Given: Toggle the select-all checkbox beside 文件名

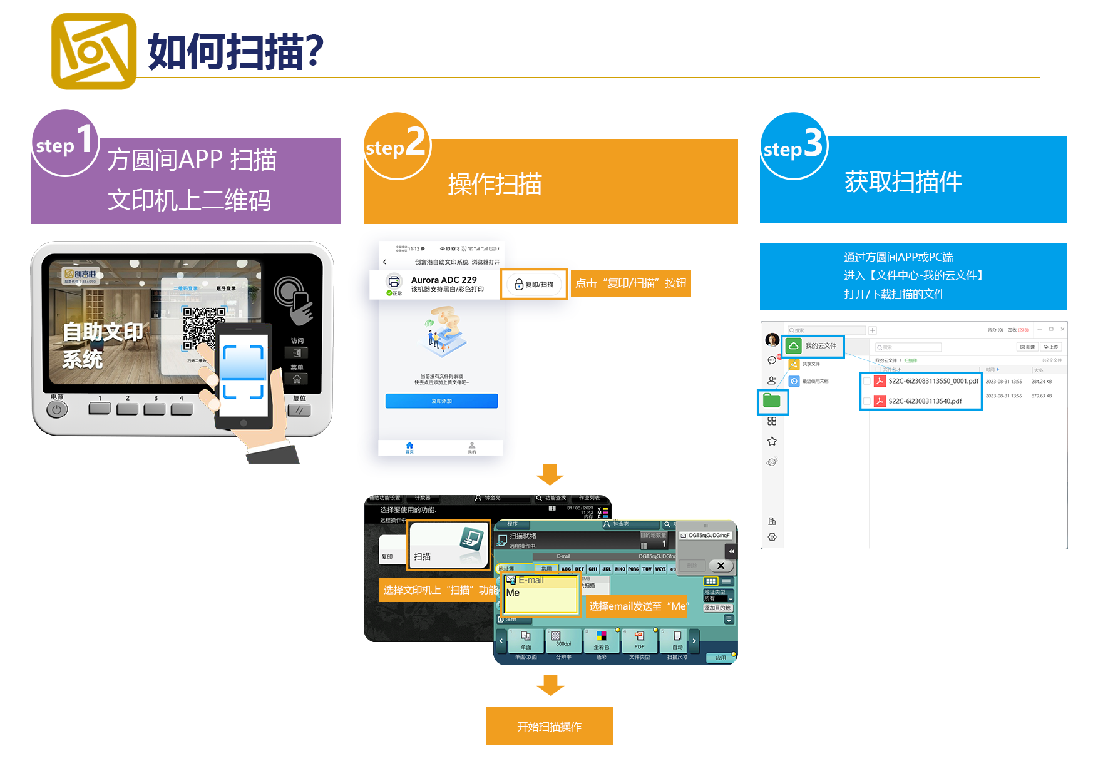Looking at the screenshot, I should coord(878,370).
